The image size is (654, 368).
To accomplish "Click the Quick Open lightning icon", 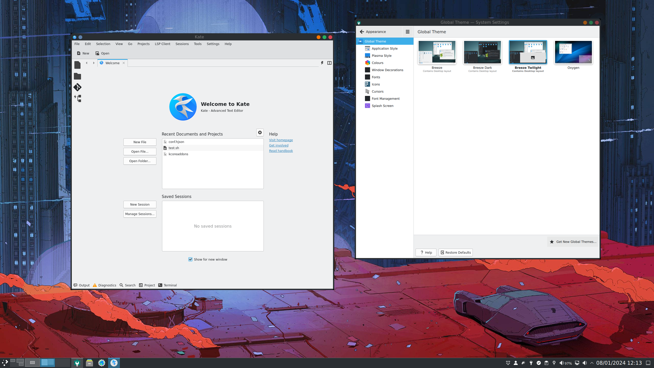I will tap(322, 63).
